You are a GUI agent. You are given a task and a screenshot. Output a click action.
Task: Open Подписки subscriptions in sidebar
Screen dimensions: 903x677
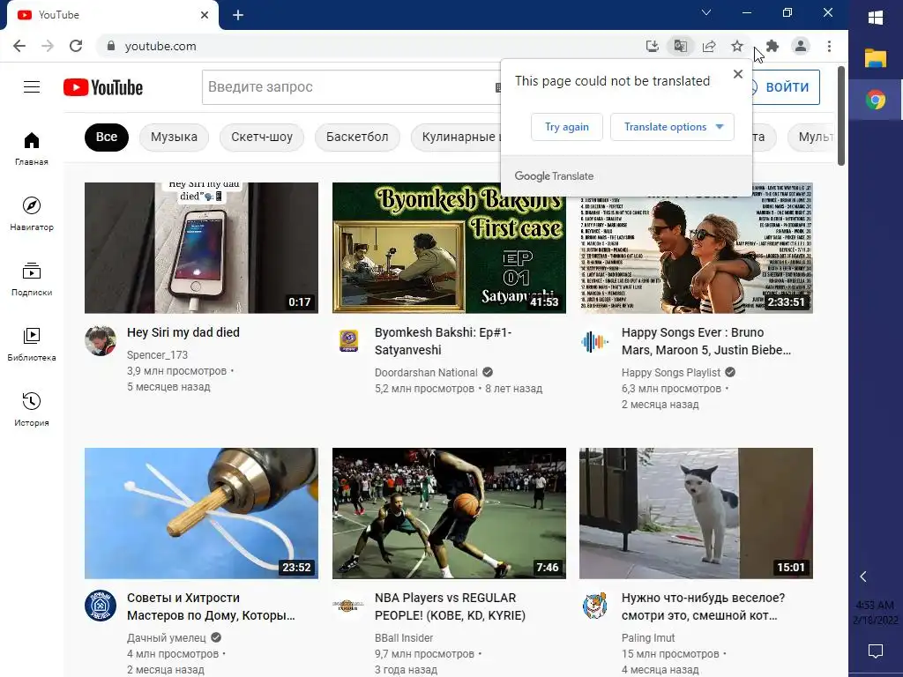[32, 279]
